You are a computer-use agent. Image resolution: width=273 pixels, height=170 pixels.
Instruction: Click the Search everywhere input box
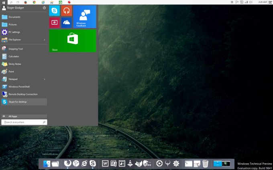click(x=22, y=122)
